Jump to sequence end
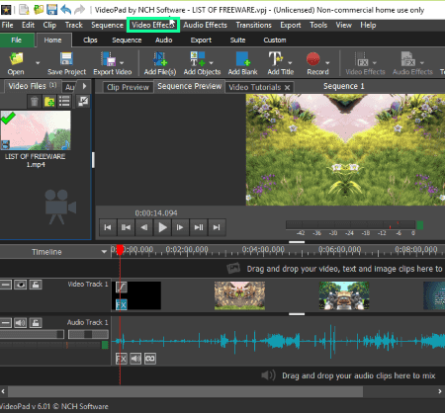Screen dimensions: 445x413 pyautogui.click(x=217, y=227)
